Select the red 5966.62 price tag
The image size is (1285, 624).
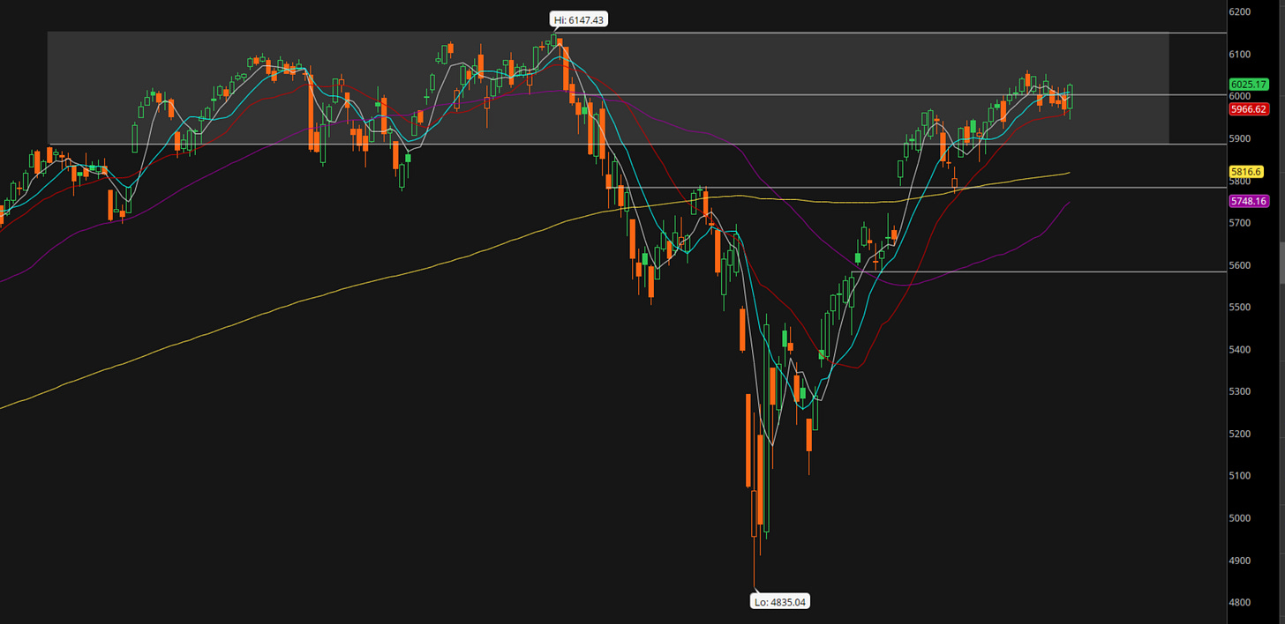tap(1249, 109)
